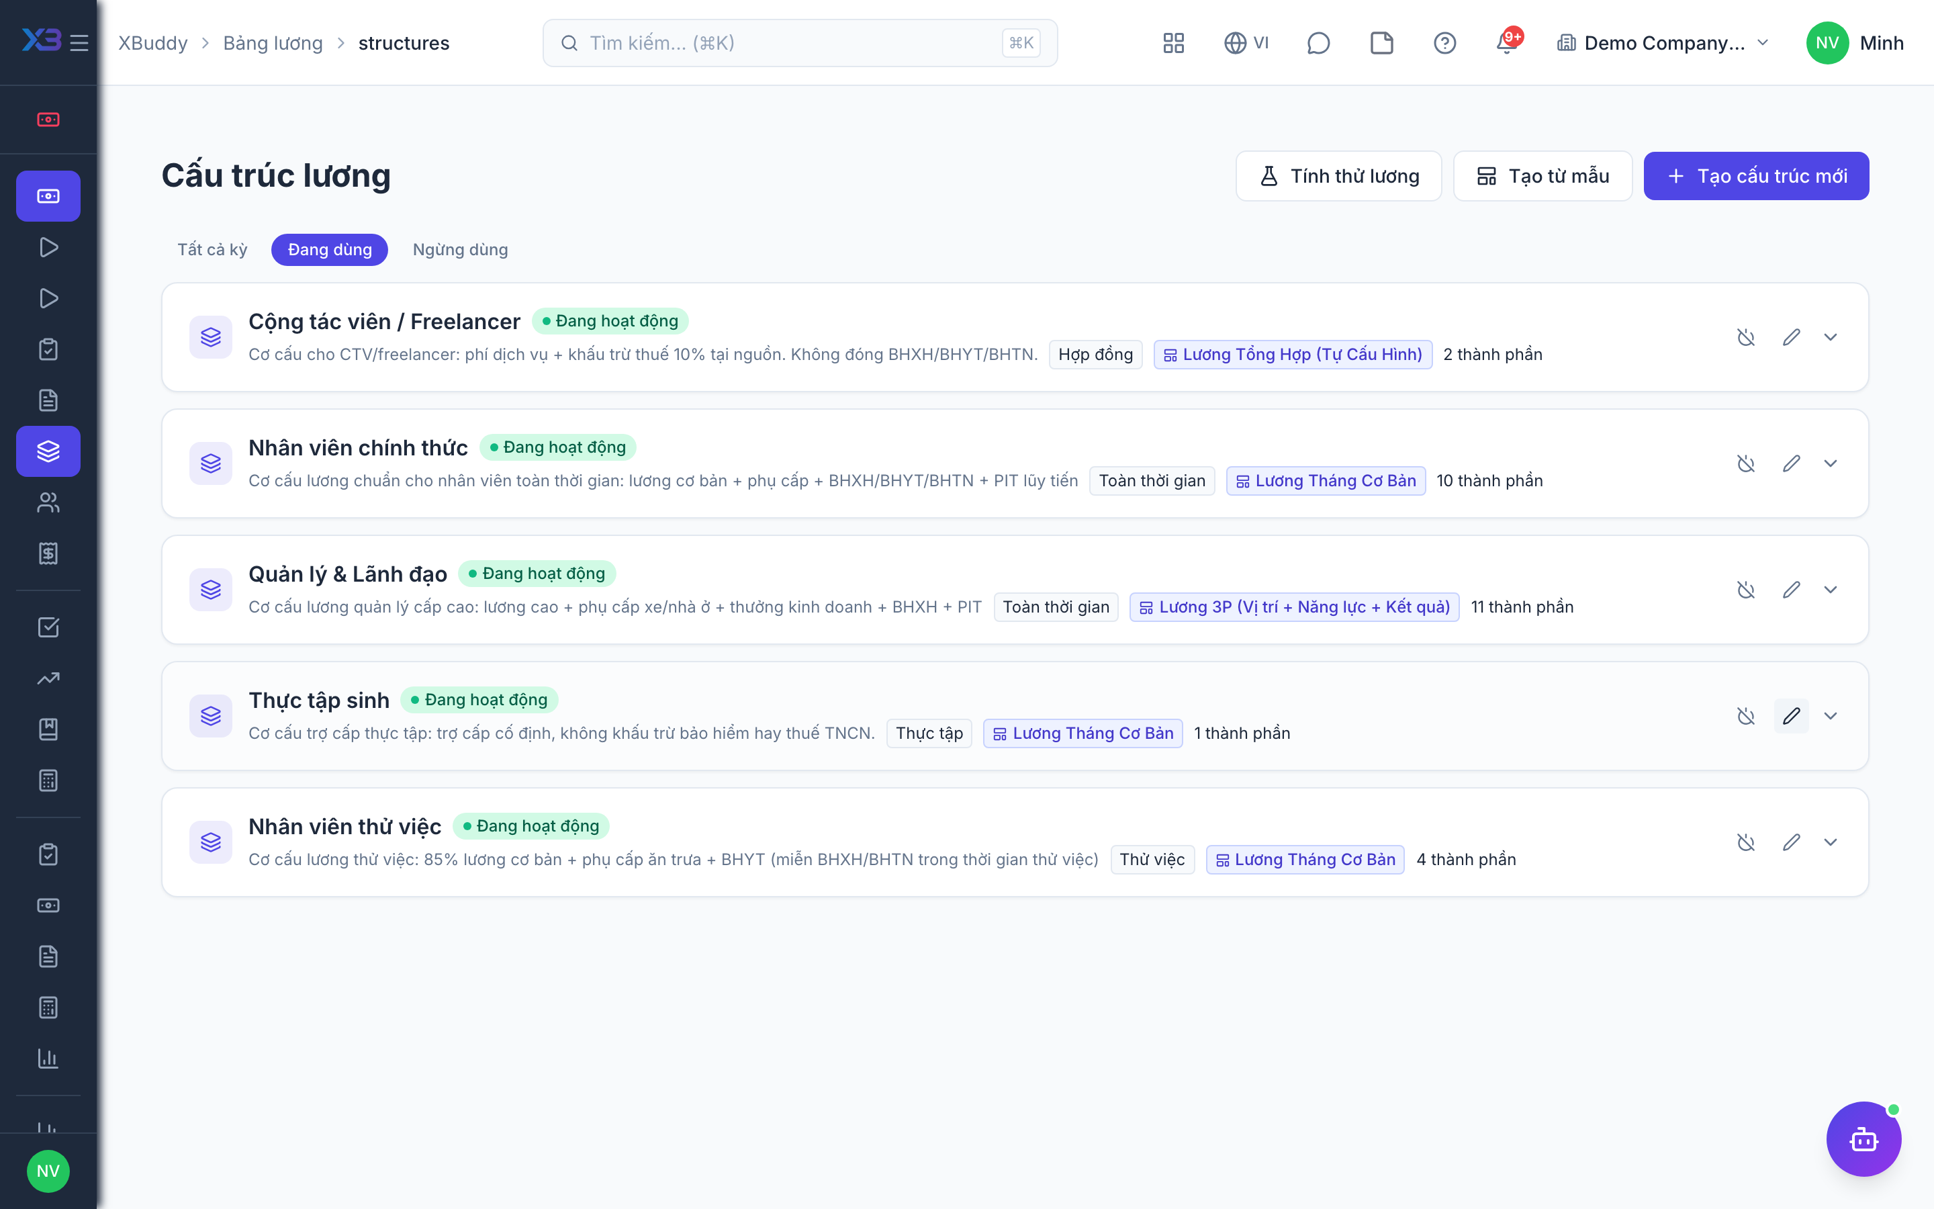Screen dimensions: 1934x1209
Task: Click the Tính thử lương button
Action: tap(1338, 176)
